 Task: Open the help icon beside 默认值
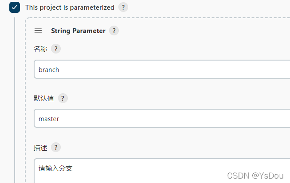click(63, 98)
